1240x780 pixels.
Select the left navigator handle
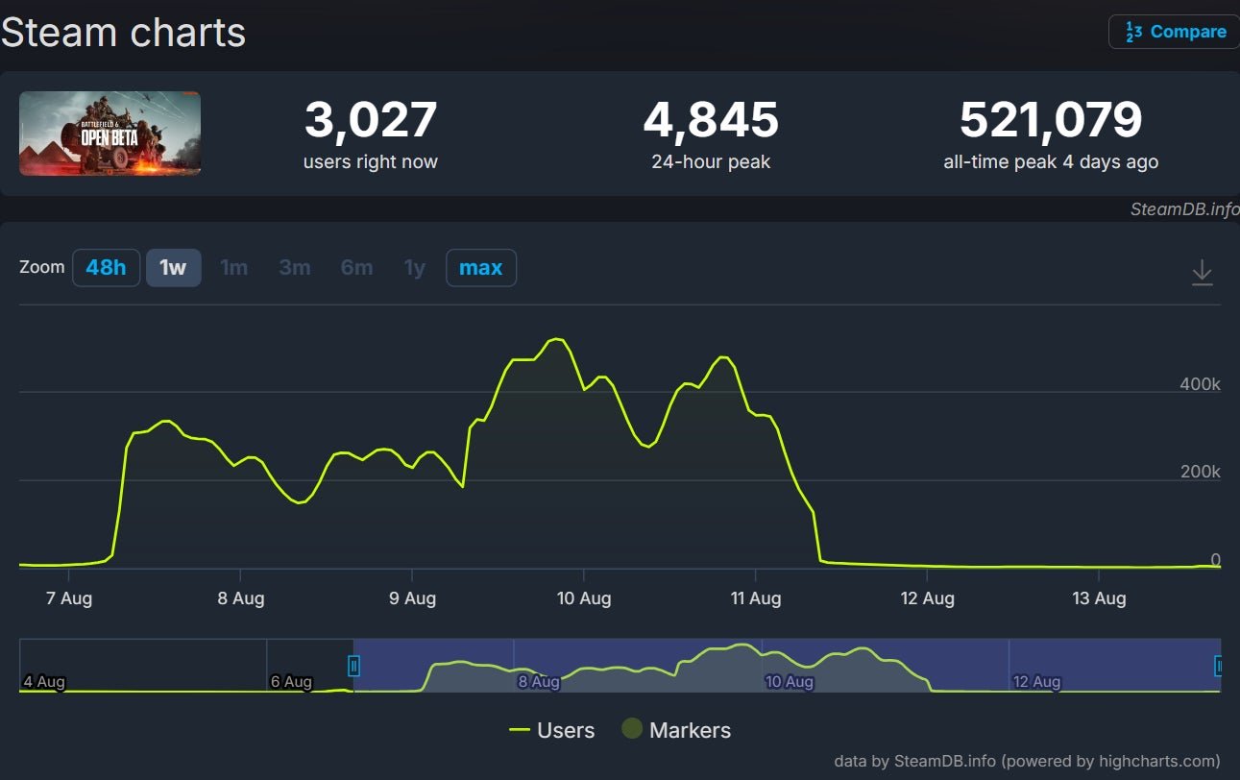[353, 667]
